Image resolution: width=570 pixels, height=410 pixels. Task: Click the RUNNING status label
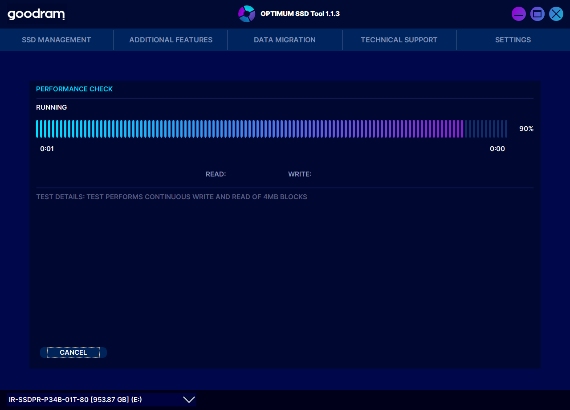click(52, 107)
